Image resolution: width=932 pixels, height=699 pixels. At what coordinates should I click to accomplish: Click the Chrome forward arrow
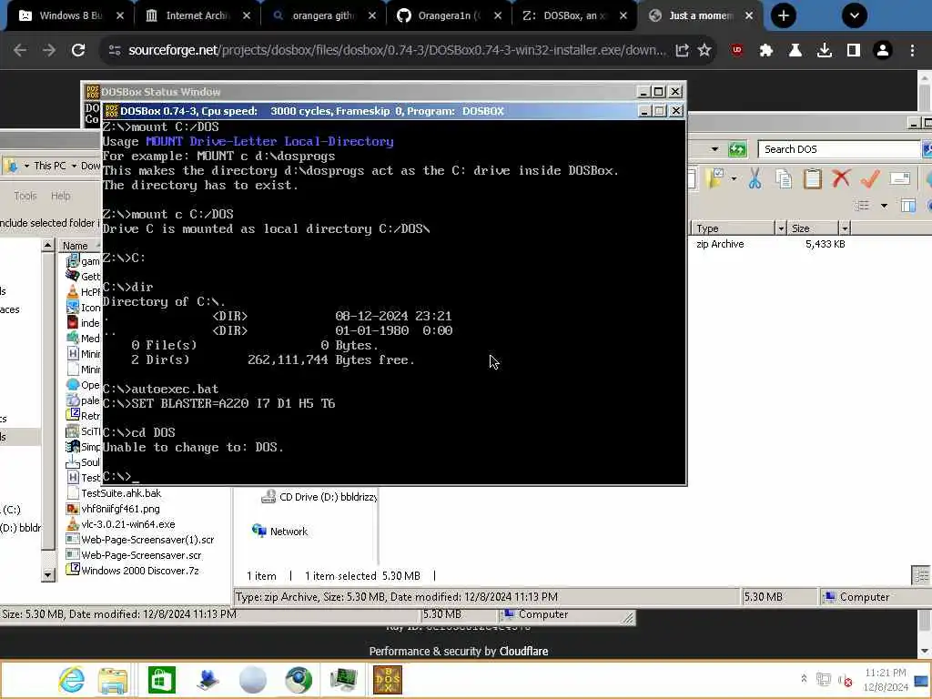49,51
